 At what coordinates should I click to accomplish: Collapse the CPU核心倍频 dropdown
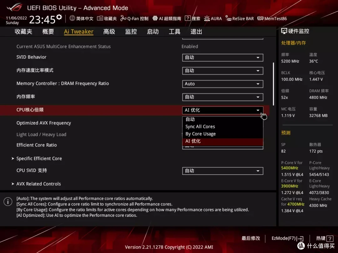point(223,110)
